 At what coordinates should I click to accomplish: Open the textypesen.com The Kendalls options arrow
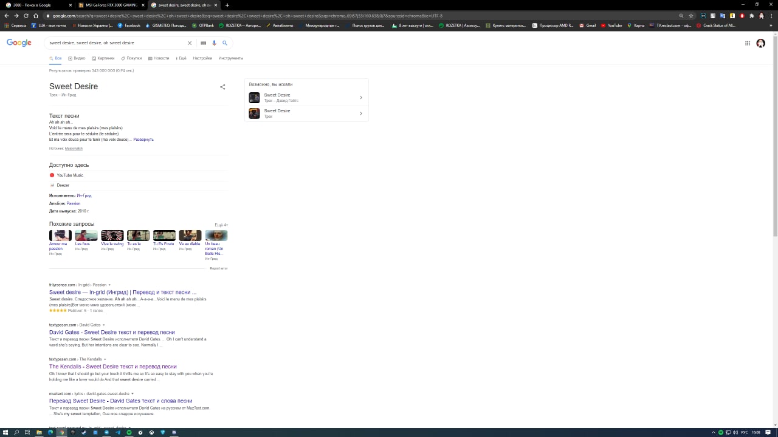click(105, 359)
